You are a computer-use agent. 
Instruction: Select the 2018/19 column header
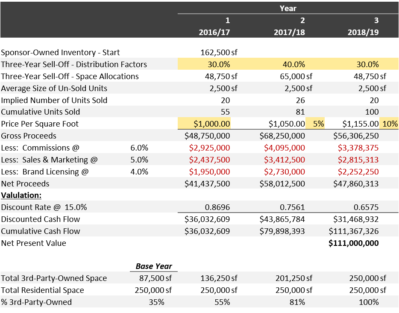(x=363, y=32)
